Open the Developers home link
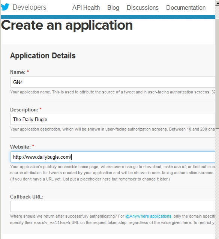This screenshot has height=239, width=219. 29,7
